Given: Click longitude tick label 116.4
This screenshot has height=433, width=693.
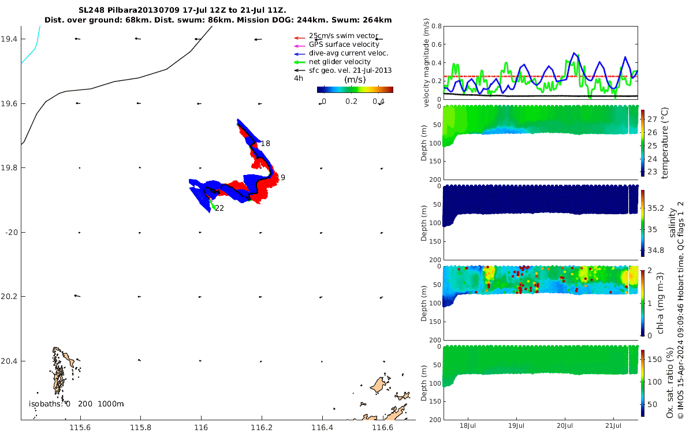Looking at the screenshot, I should [322, 428].
